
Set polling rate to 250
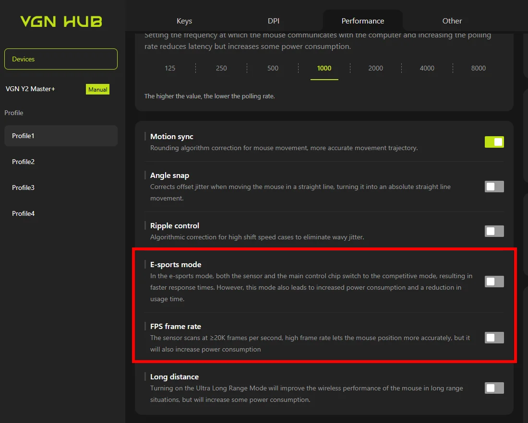221,68
